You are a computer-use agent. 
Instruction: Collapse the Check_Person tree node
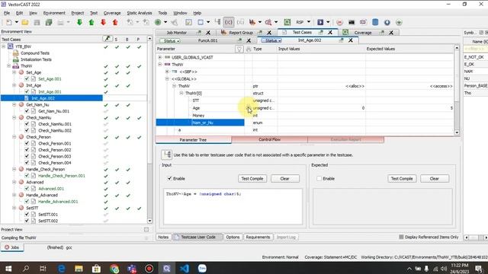tap(14, 137)
